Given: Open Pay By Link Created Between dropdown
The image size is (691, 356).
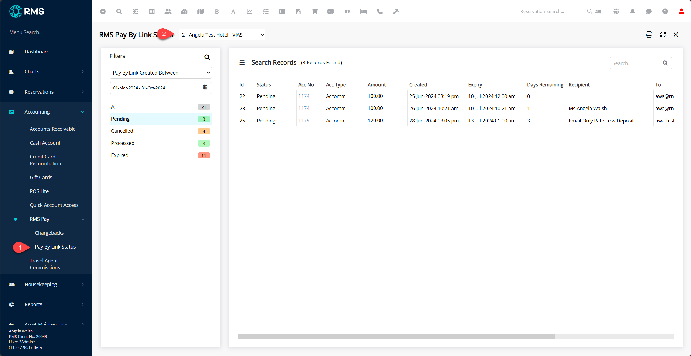Looking at the screenshot, I should coord(161,73).
